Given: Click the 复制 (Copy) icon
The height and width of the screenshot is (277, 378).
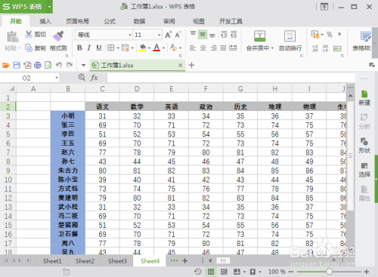Looking at the screenshot, I should pyautogui.click(x=29, y=48).
